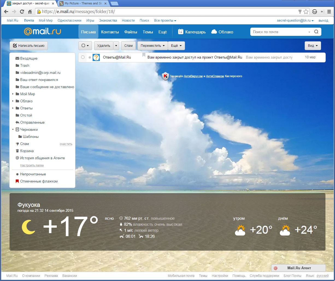Image resolution: width=335 pixels, height=281 pixels.
Task: Click the mail.ru logo
Action: click(43, 31)
